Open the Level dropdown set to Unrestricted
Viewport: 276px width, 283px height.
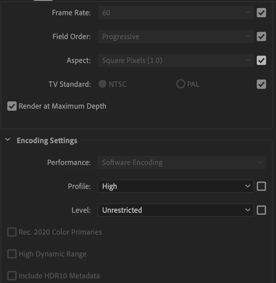(175, 210)
